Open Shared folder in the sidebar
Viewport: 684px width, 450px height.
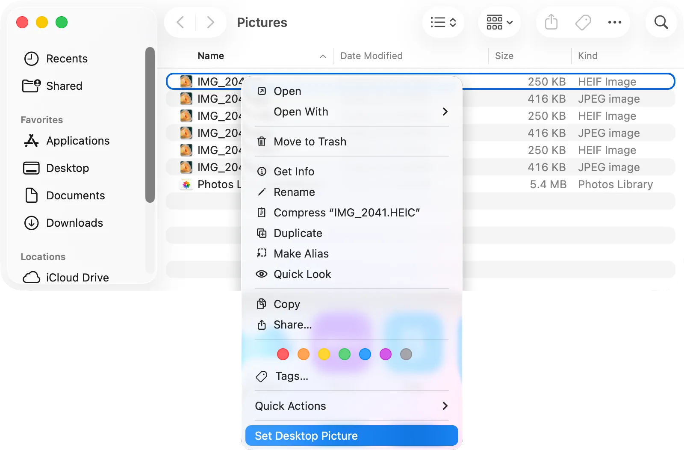[52, 86]
